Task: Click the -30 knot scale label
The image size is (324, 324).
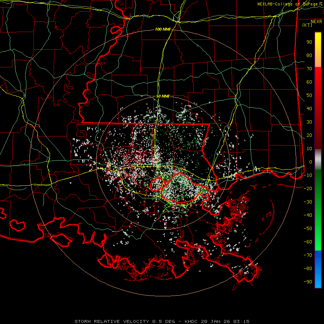Action: tap(308, 202)
